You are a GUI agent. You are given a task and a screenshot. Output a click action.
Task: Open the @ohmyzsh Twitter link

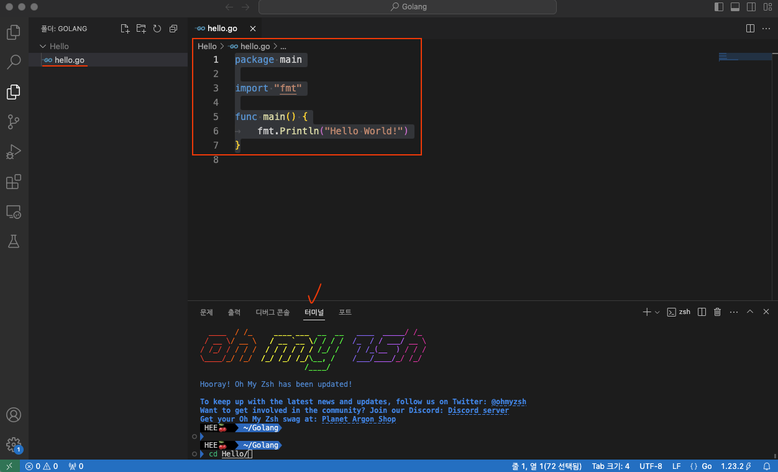coord(509,402)
